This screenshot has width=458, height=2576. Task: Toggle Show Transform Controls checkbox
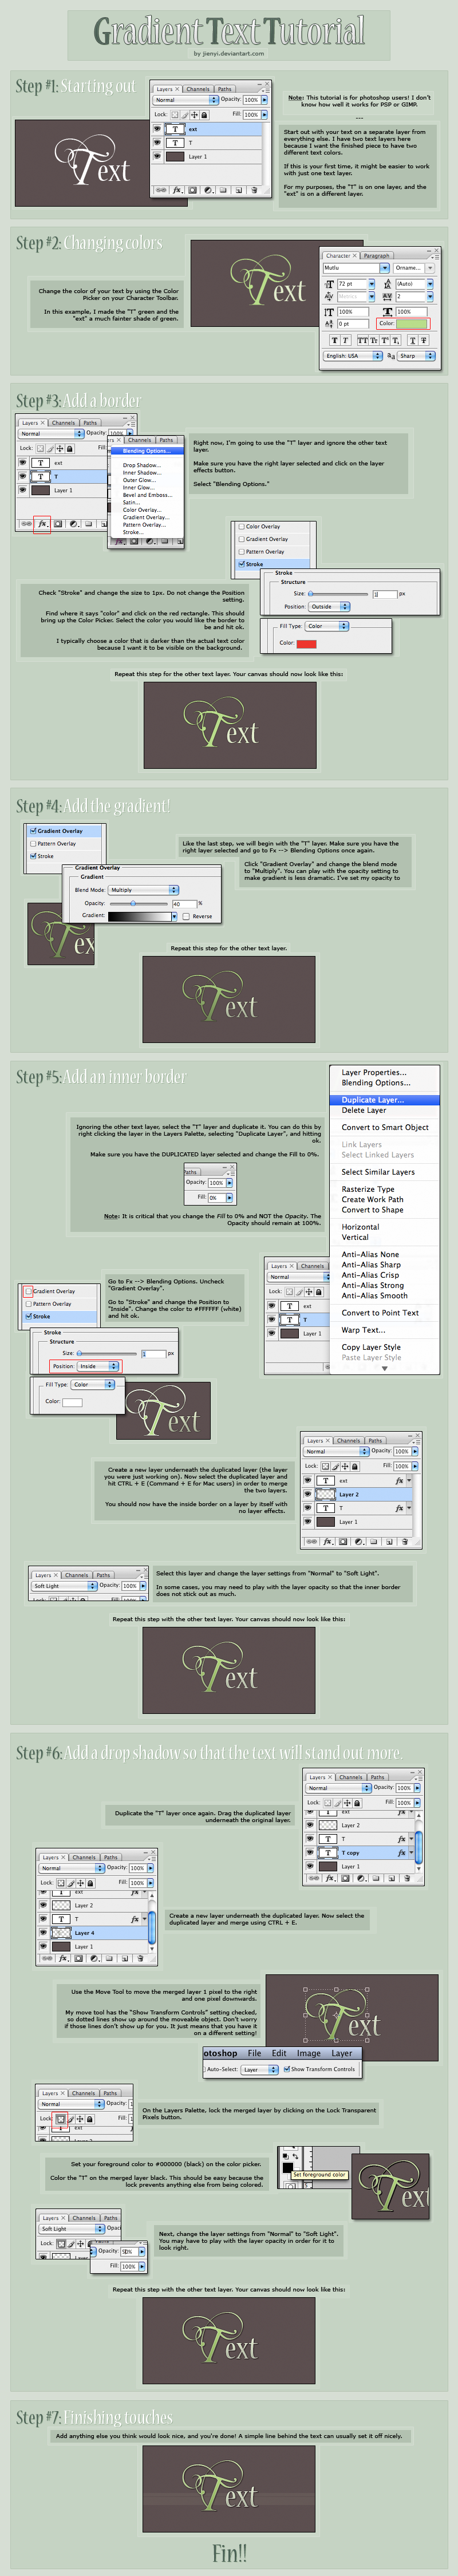287,2070
